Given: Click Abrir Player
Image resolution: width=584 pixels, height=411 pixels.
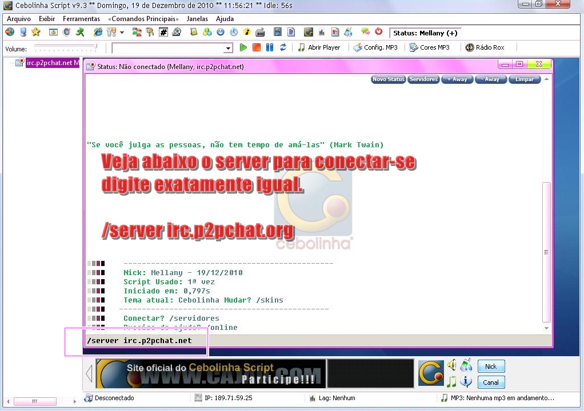Looking at the screenshot, I should [x=319, y=47].
